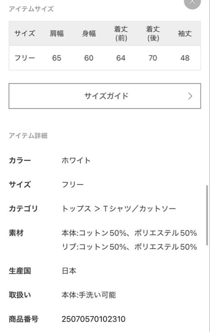
Task: Click the ホワイト color value
Action: coord(76,160)
